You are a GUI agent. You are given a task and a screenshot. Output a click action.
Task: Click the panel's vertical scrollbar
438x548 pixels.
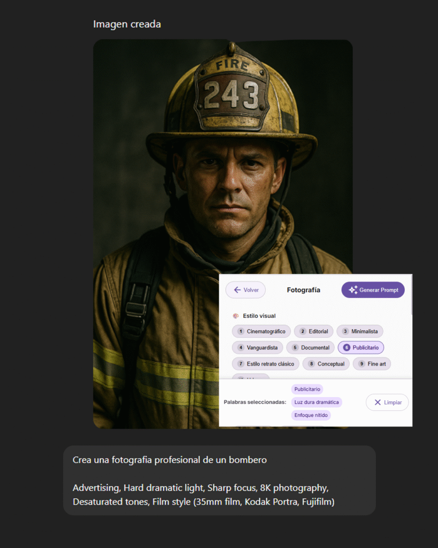click(411, 295)
